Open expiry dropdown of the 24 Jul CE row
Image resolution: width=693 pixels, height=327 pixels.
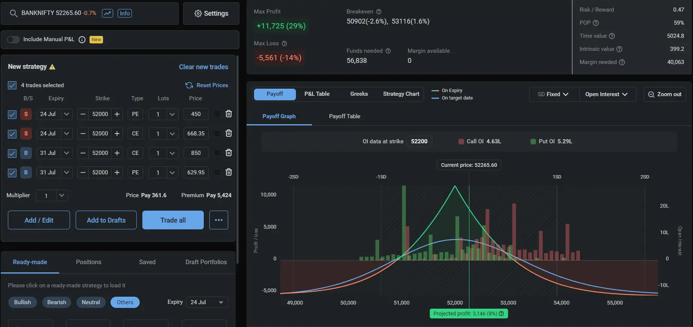point(66,134)
